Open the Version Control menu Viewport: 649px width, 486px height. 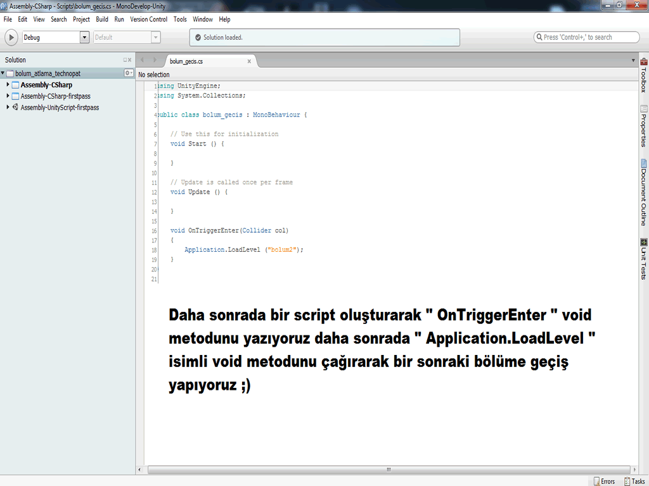149,19
